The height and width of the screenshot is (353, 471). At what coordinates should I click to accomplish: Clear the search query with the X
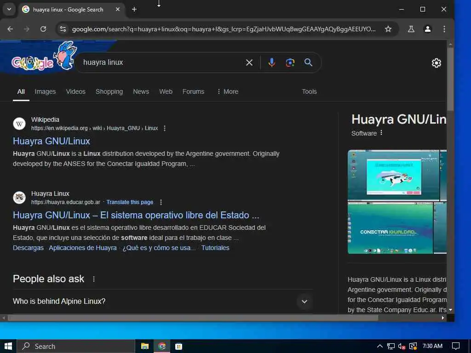pos(249,63)
